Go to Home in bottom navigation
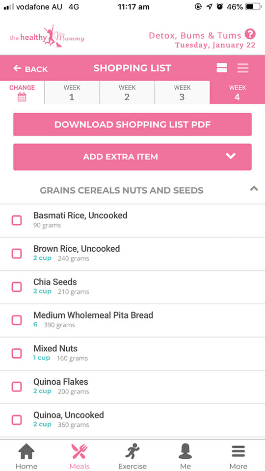This screenshot has height=471, width=265. [26, 456]
